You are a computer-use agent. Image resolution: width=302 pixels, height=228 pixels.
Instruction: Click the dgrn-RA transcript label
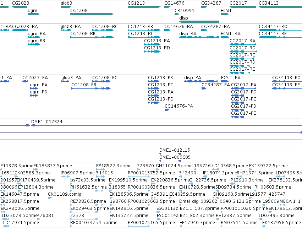click(x=37, y=33)
